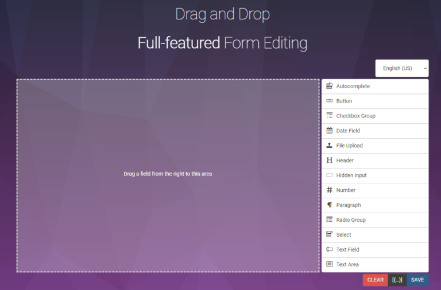Viewport: 441px width, 290px height.
Task: Click the Paragraph pilcrow icon
Action: pos(330,205)
